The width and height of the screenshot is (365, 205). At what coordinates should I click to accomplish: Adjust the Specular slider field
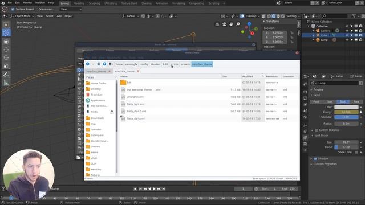[346, 117]
